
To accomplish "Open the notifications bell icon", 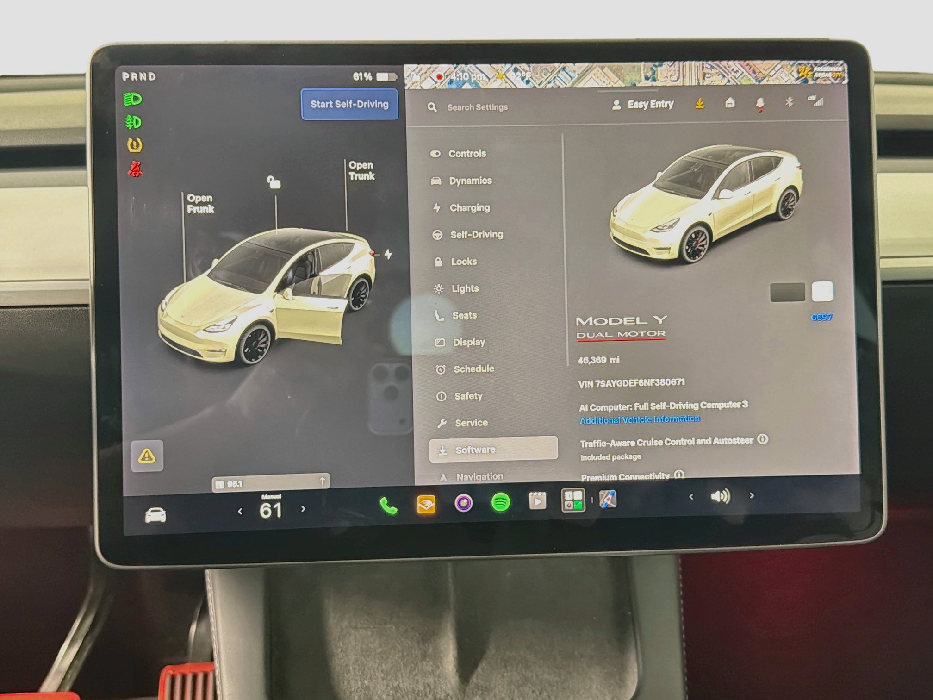I will (760, 103).
